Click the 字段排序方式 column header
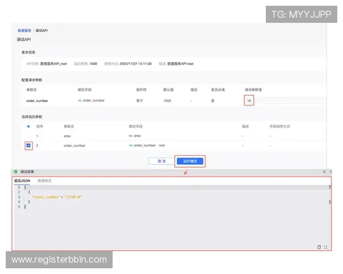 [280, 126]
